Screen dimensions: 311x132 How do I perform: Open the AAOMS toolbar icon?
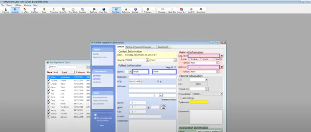coord(191,10)
